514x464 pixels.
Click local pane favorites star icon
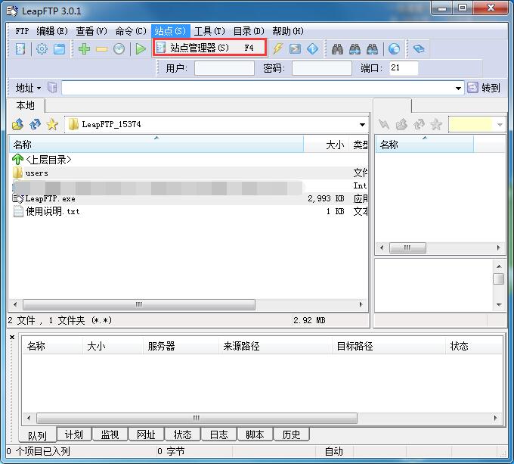coord(52,124)
